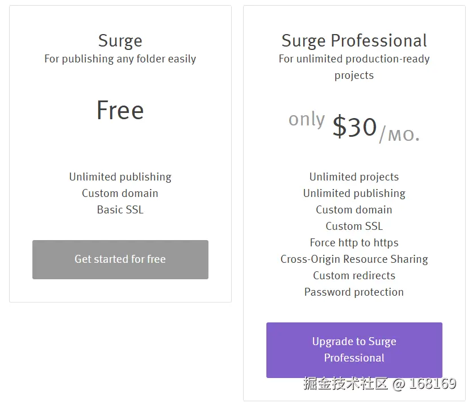Click the Get started for free button
Viewport: 468px width, 403px height.
coord(120,259)
